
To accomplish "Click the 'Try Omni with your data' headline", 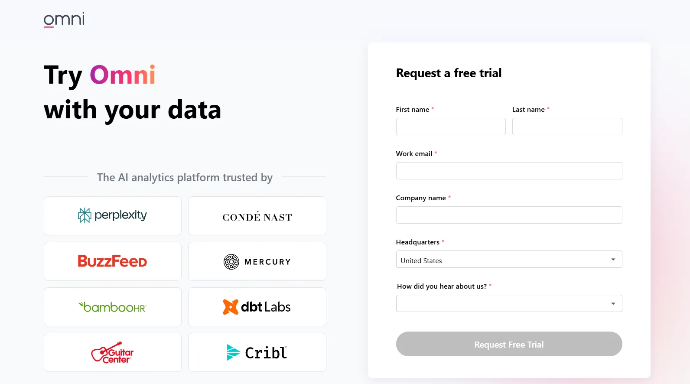I will click(x=133, y=92).
